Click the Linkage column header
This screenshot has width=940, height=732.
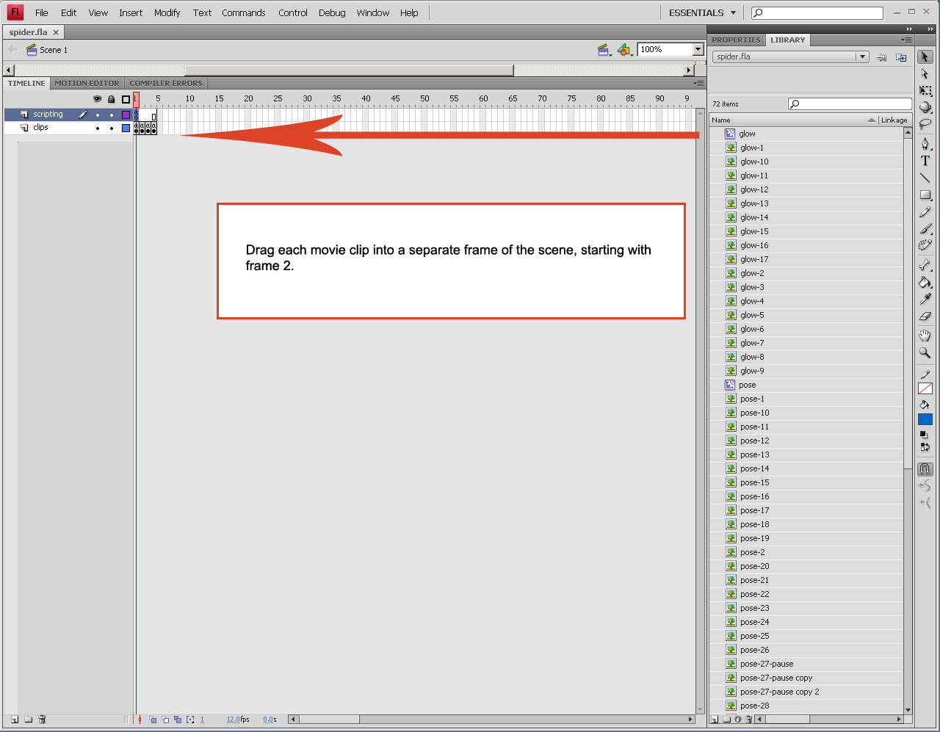[894, 120]
